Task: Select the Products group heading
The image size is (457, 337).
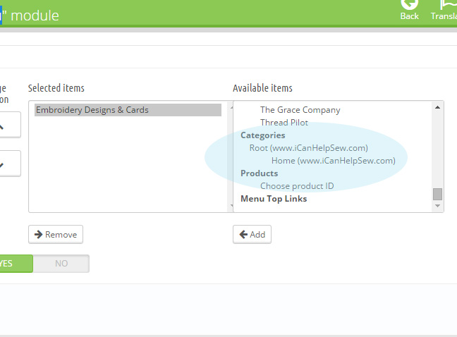Action: (259, 173)
